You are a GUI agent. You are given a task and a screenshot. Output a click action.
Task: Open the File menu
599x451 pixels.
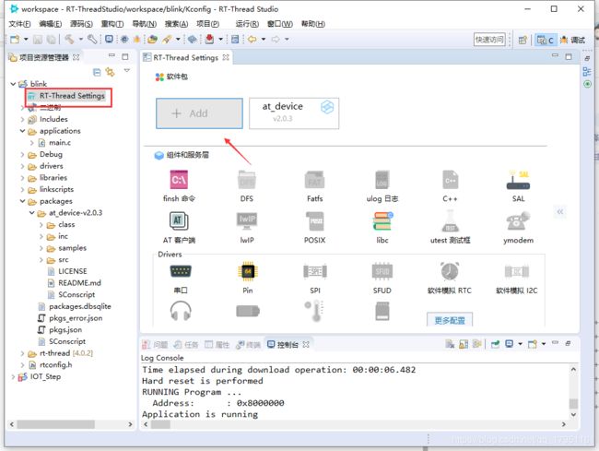pos(19,24)
